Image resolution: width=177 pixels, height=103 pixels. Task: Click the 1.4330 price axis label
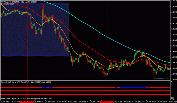pyautogui.click(x=174, y=7)
